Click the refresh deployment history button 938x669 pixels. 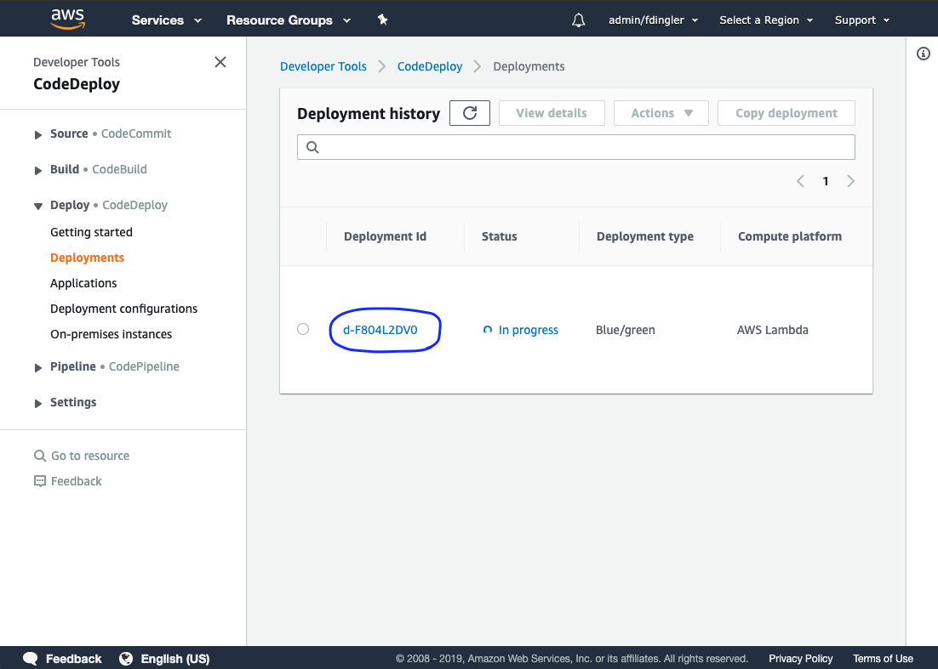pos(470,113)
